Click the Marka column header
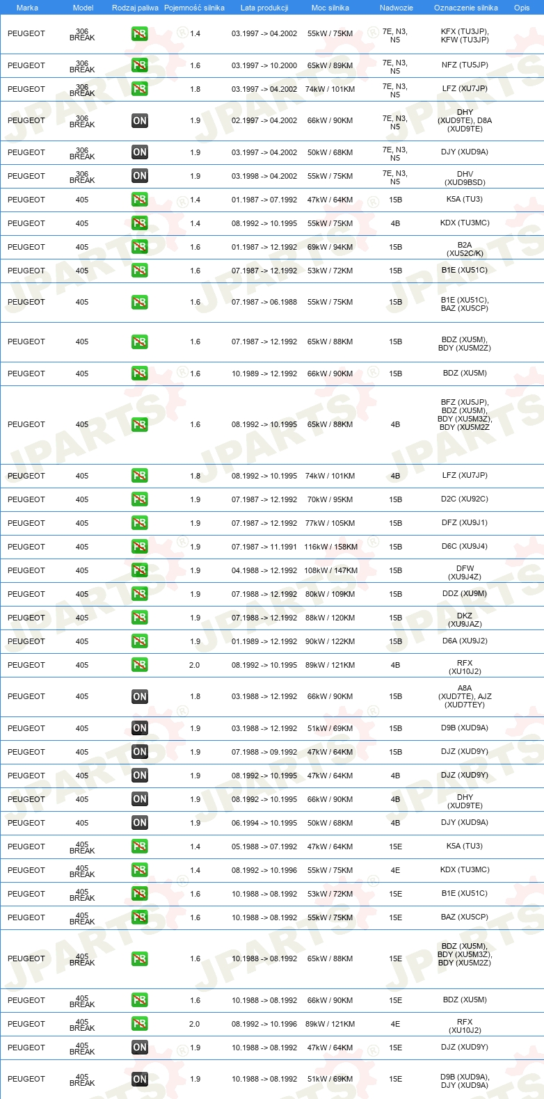Image resolution: width=544 pixels, height=1099 pixels. 27,8
